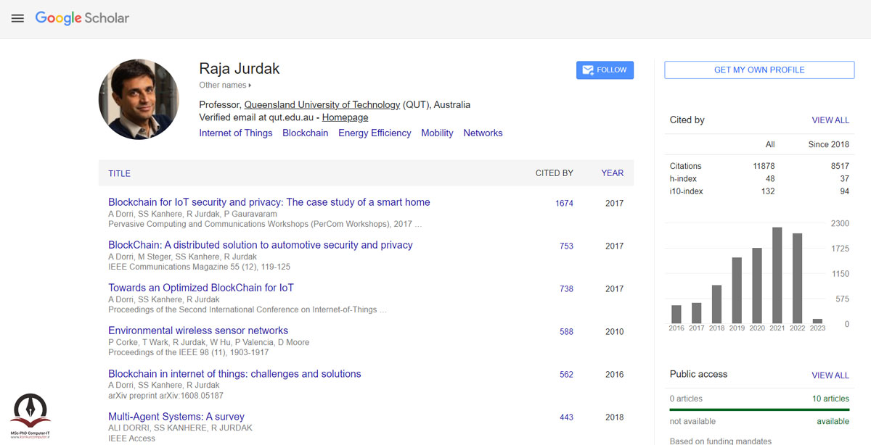Click the envelope icon on Follow button

(x=588, y=70)
